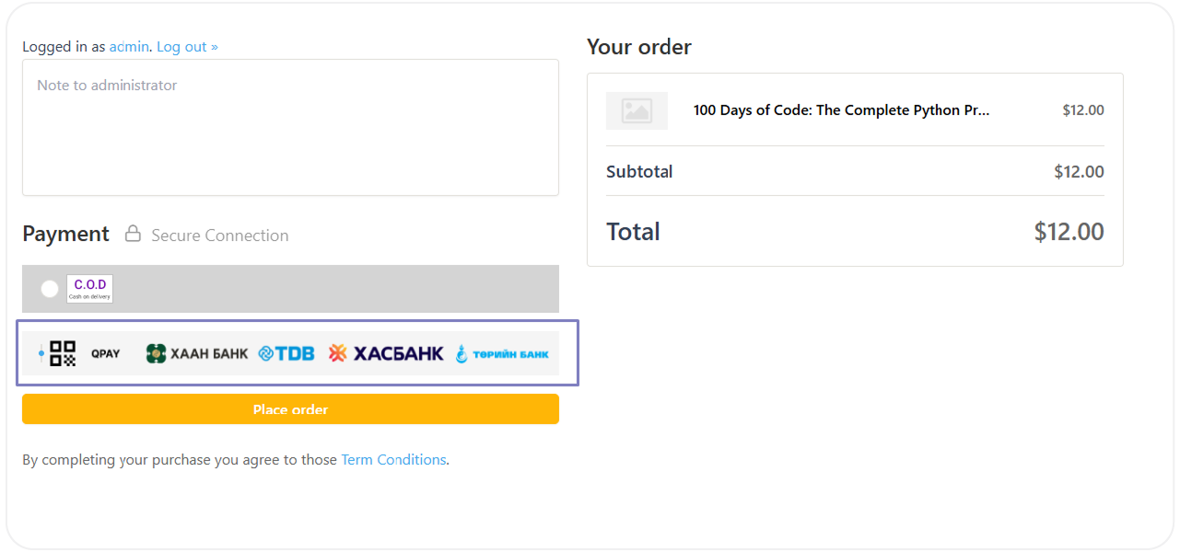Open the Term Conditions link
1180x552 pixels.
[x=393, y=460]
